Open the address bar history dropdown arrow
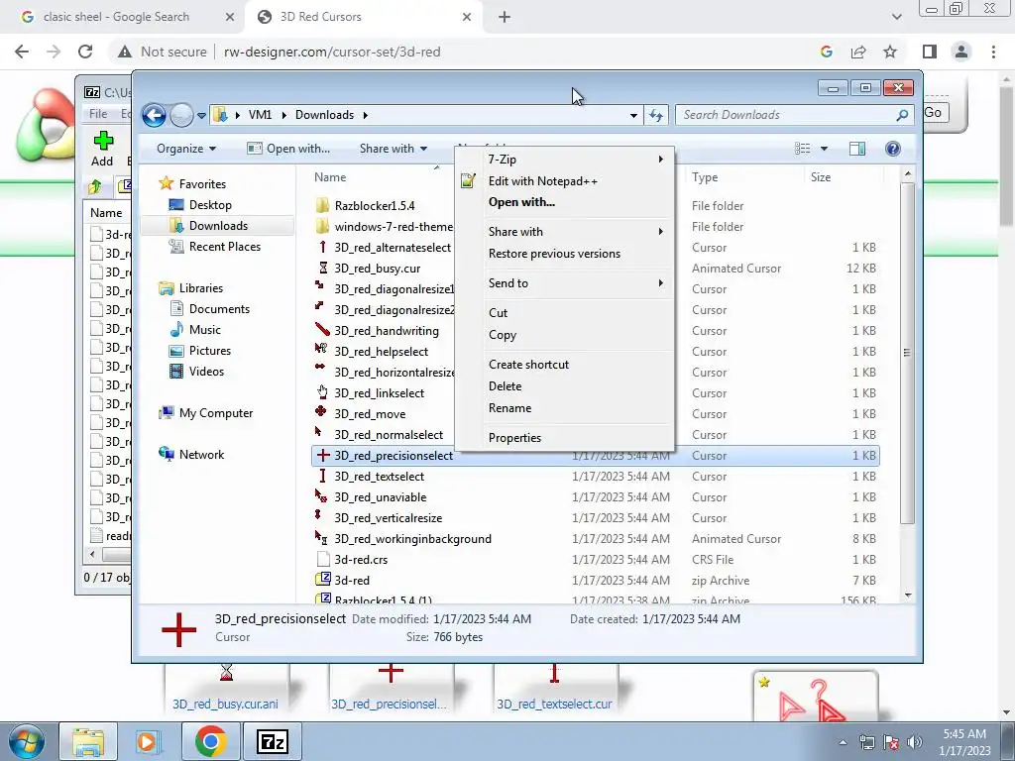 click(633, 115)
